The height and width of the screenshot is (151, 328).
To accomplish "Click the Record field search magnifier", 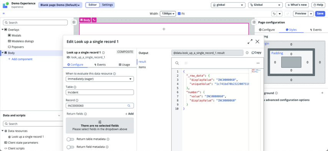I will pyautogui.click(x=129, y=106).
